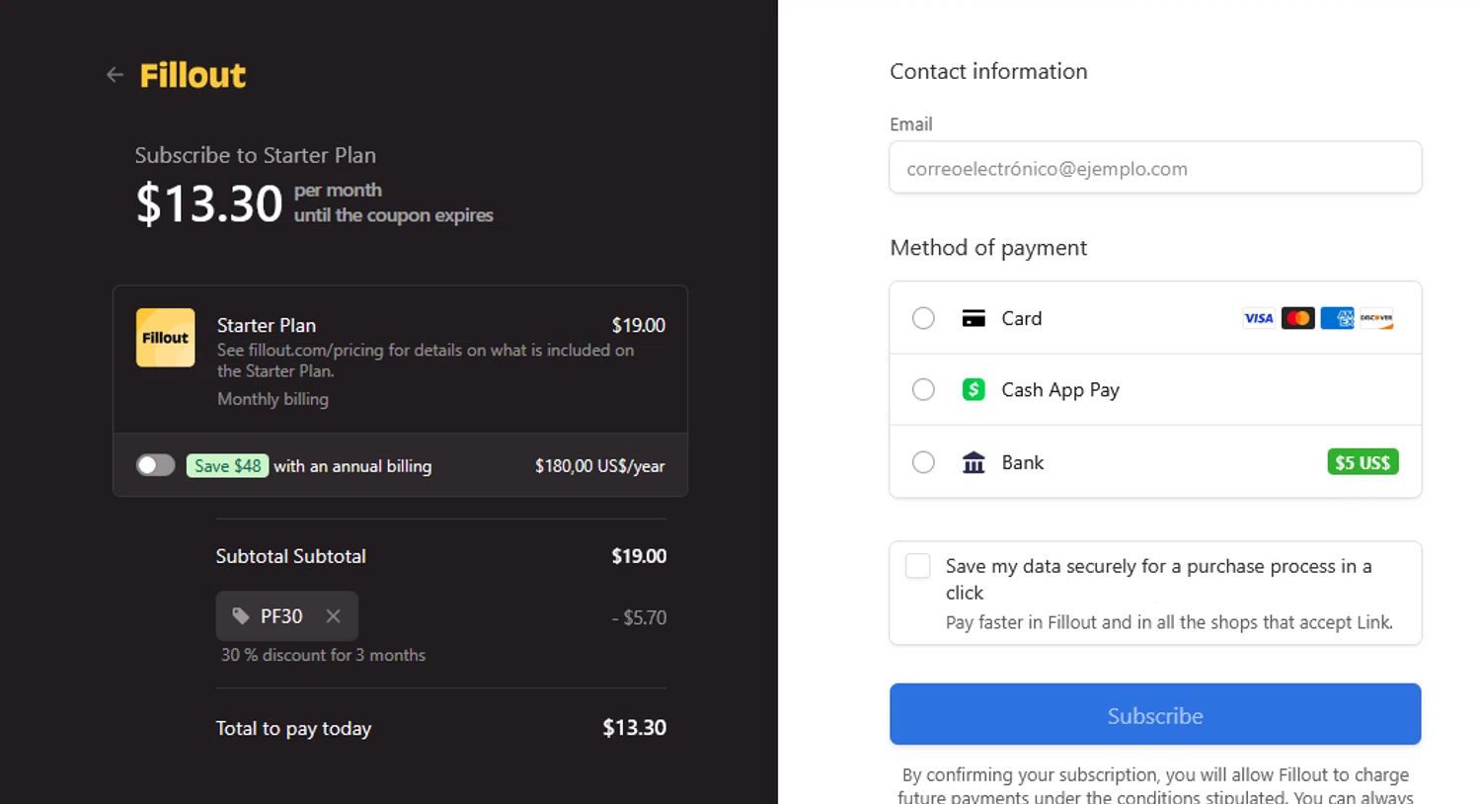The height and width of the screenshot is (804, 1481).
Task: Click the Mastercard logo
Action: click(x=1297, y=318)
